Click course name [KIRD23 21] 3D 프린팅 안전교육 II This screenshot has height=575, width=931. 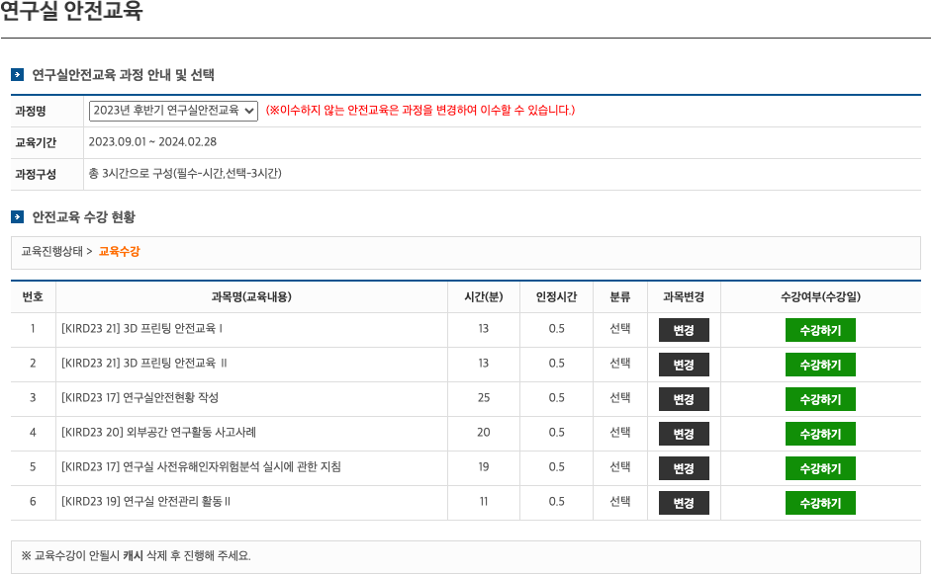click(x=144, y=363)
